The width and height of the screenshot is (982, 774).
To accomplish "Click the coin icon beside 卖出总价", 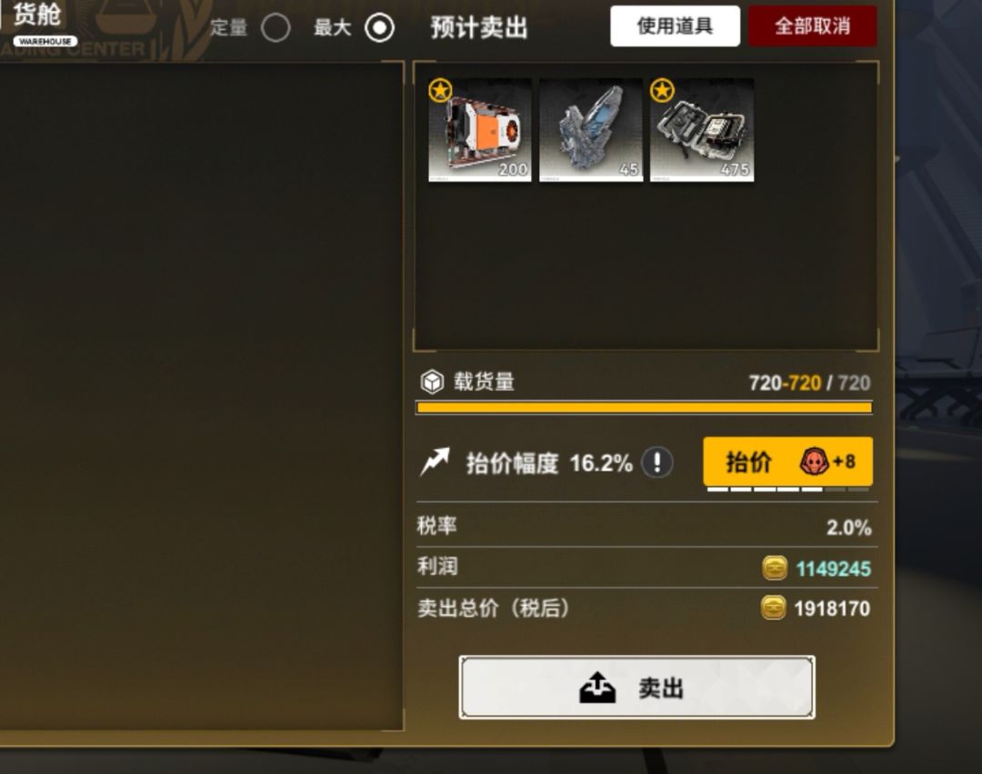I will pos(774,608).
